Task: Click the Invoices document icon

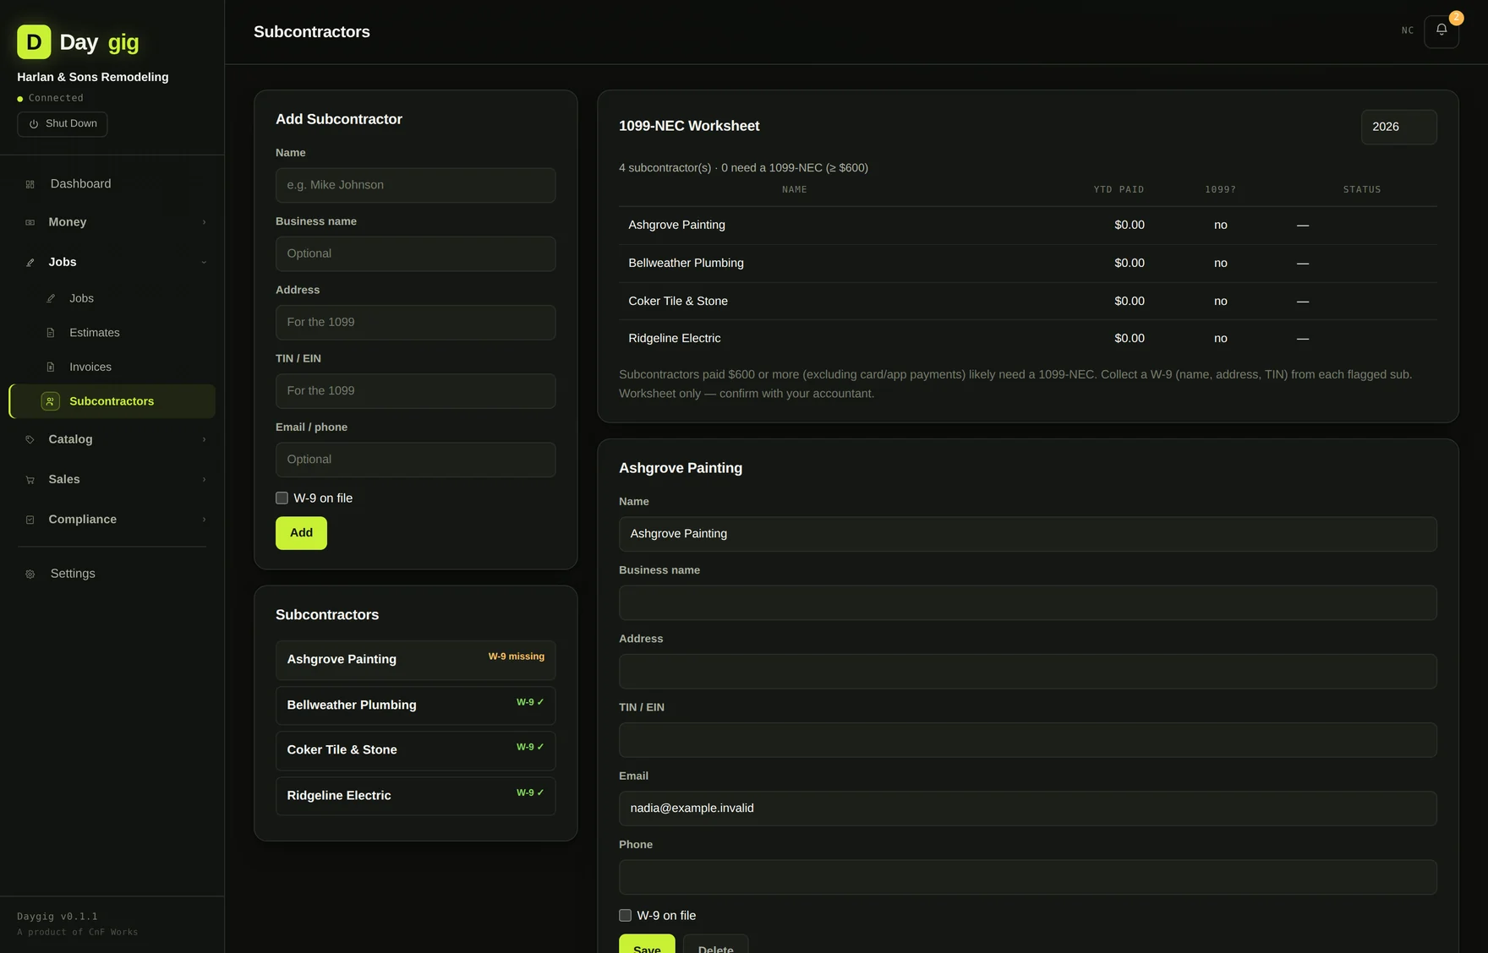Action: [51, 367]
